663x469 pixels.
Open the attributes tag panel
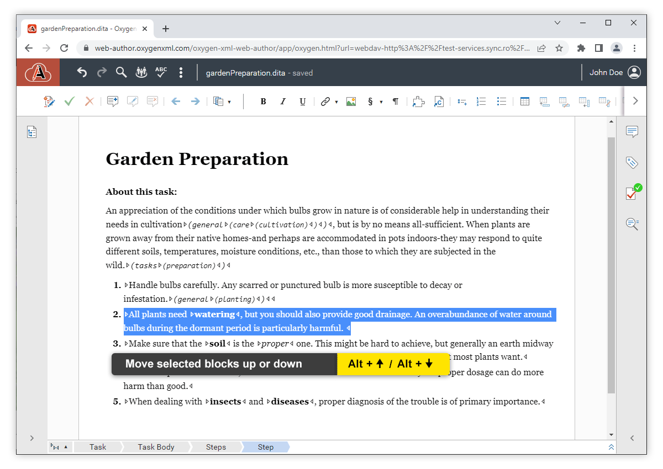click(632, 162)
